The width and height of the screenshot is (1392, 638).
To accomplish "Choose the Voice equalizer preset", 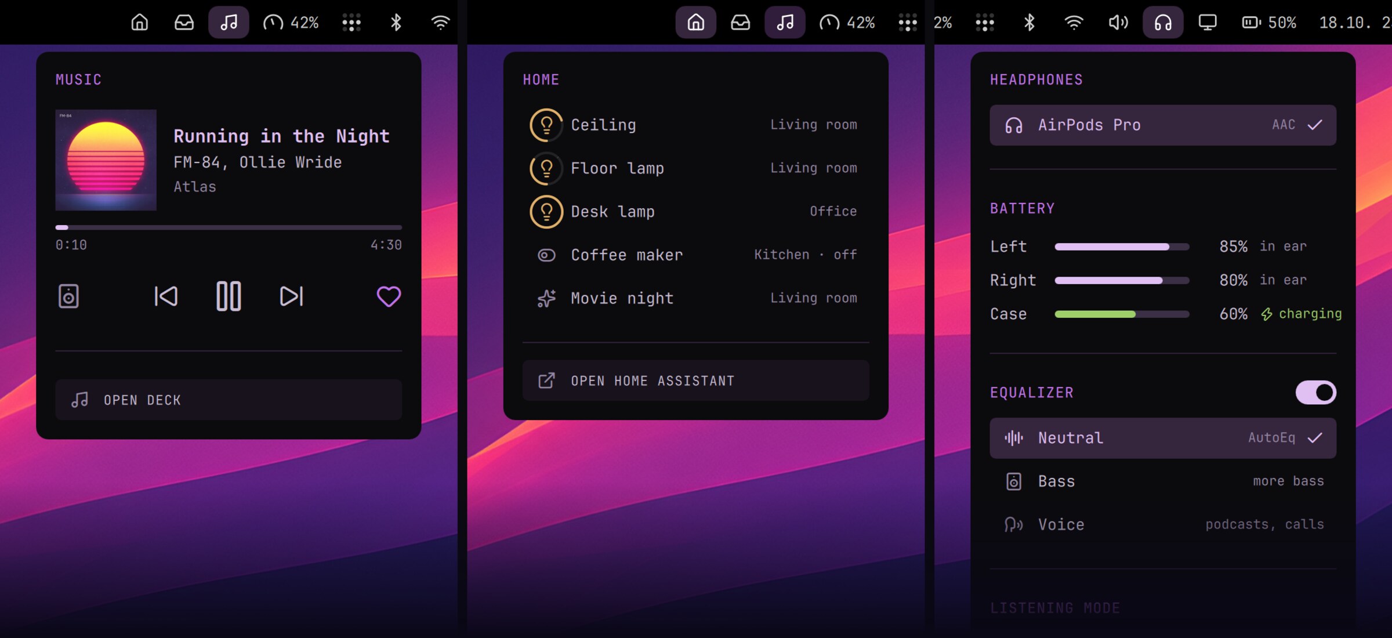I will (1163, 525).
